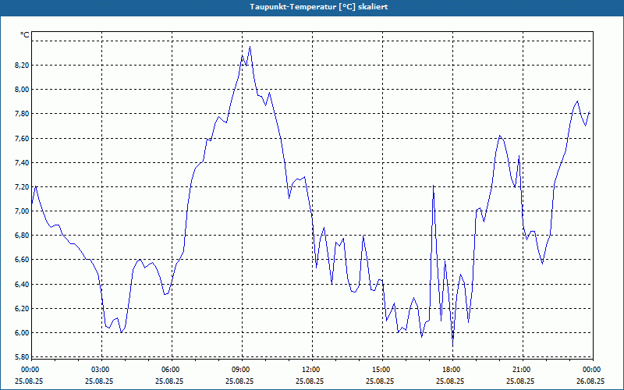Click the 15:00 time axis label

pos(383,370)
